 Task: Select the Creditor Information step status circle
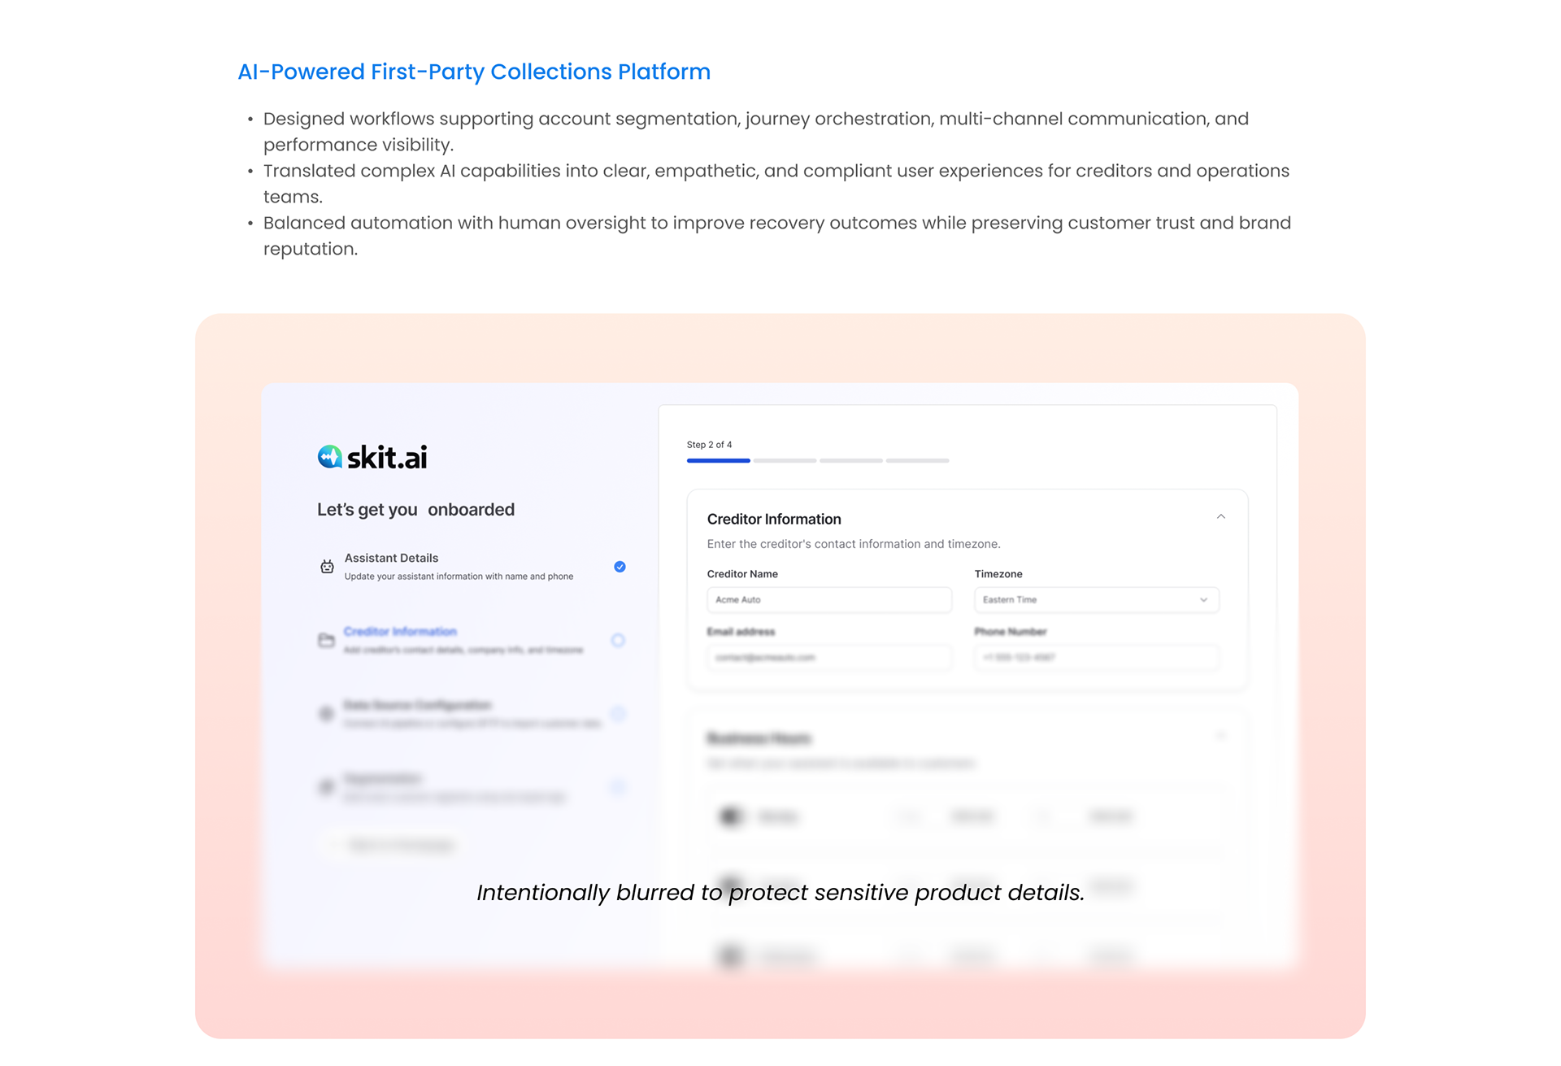(x=618, y=641)
